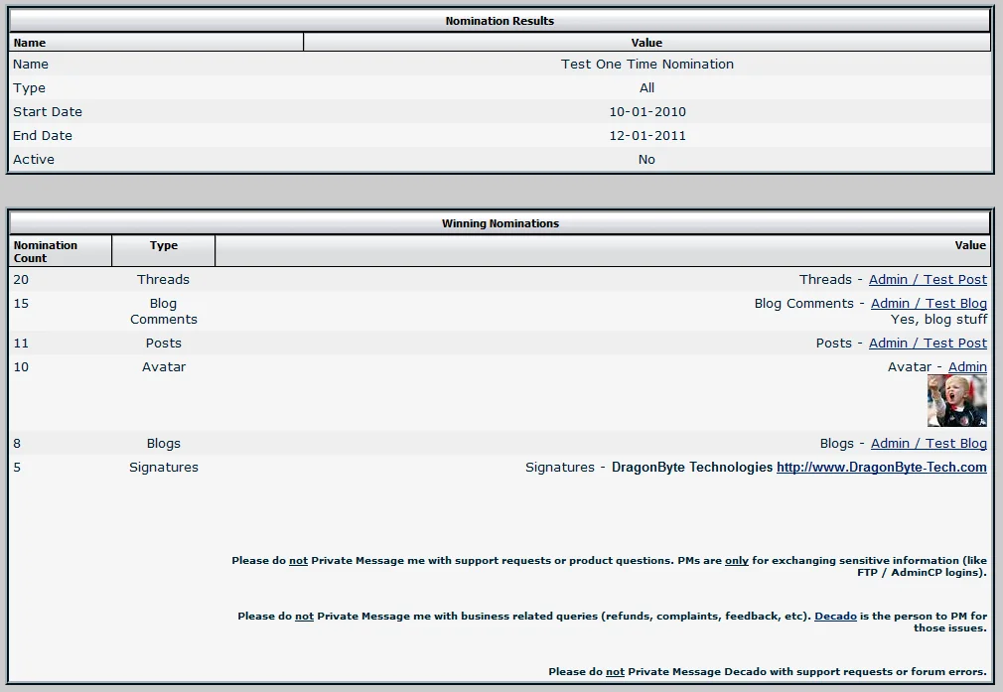The width and height of the screenshot is (1003, 692).
Task: Open the Threads row Admin / Test Post link
Action: [928, 280]
